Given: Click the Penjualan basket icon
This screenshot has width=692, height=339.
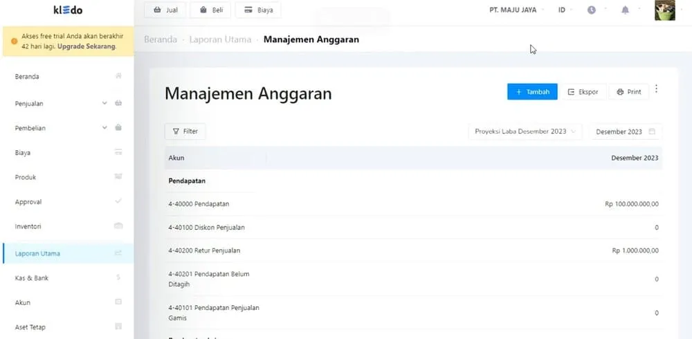Looking at the screenshot, I should [118, 103].
